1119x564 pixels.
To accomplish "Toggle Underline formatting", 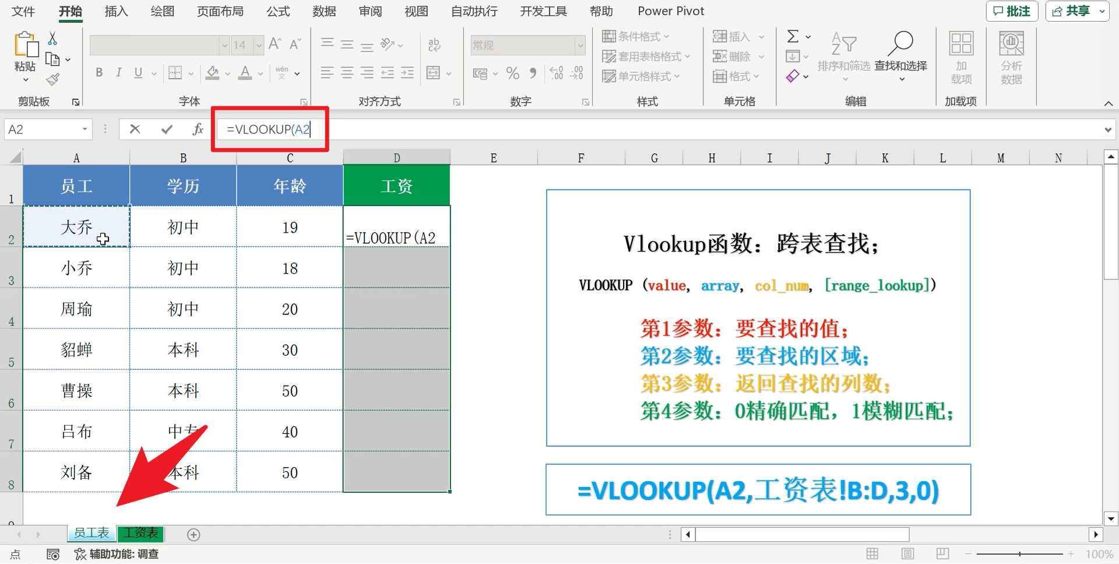I will click(x=138, y=73).
